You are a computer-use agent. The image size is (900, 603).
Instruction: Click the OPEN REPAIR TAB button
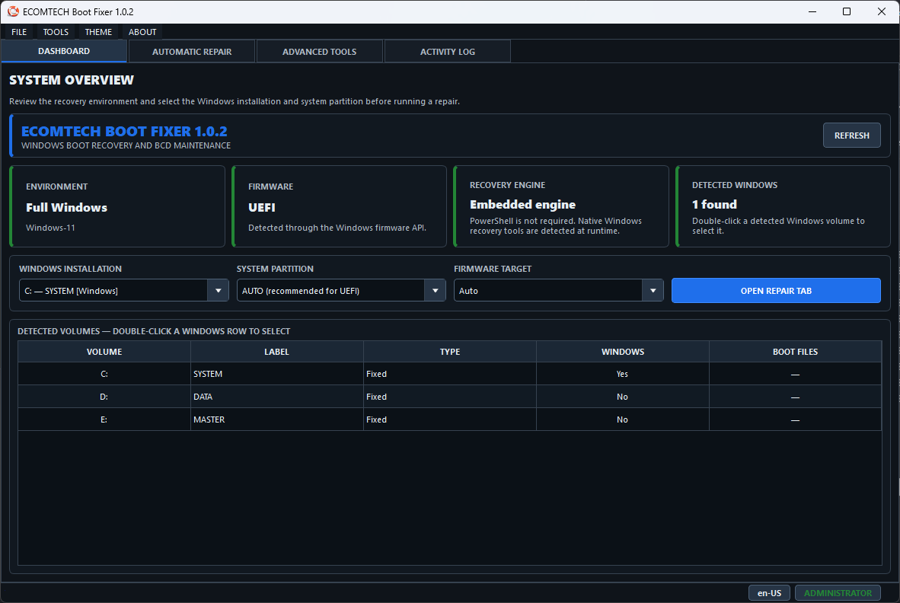[x=775, y=291]
